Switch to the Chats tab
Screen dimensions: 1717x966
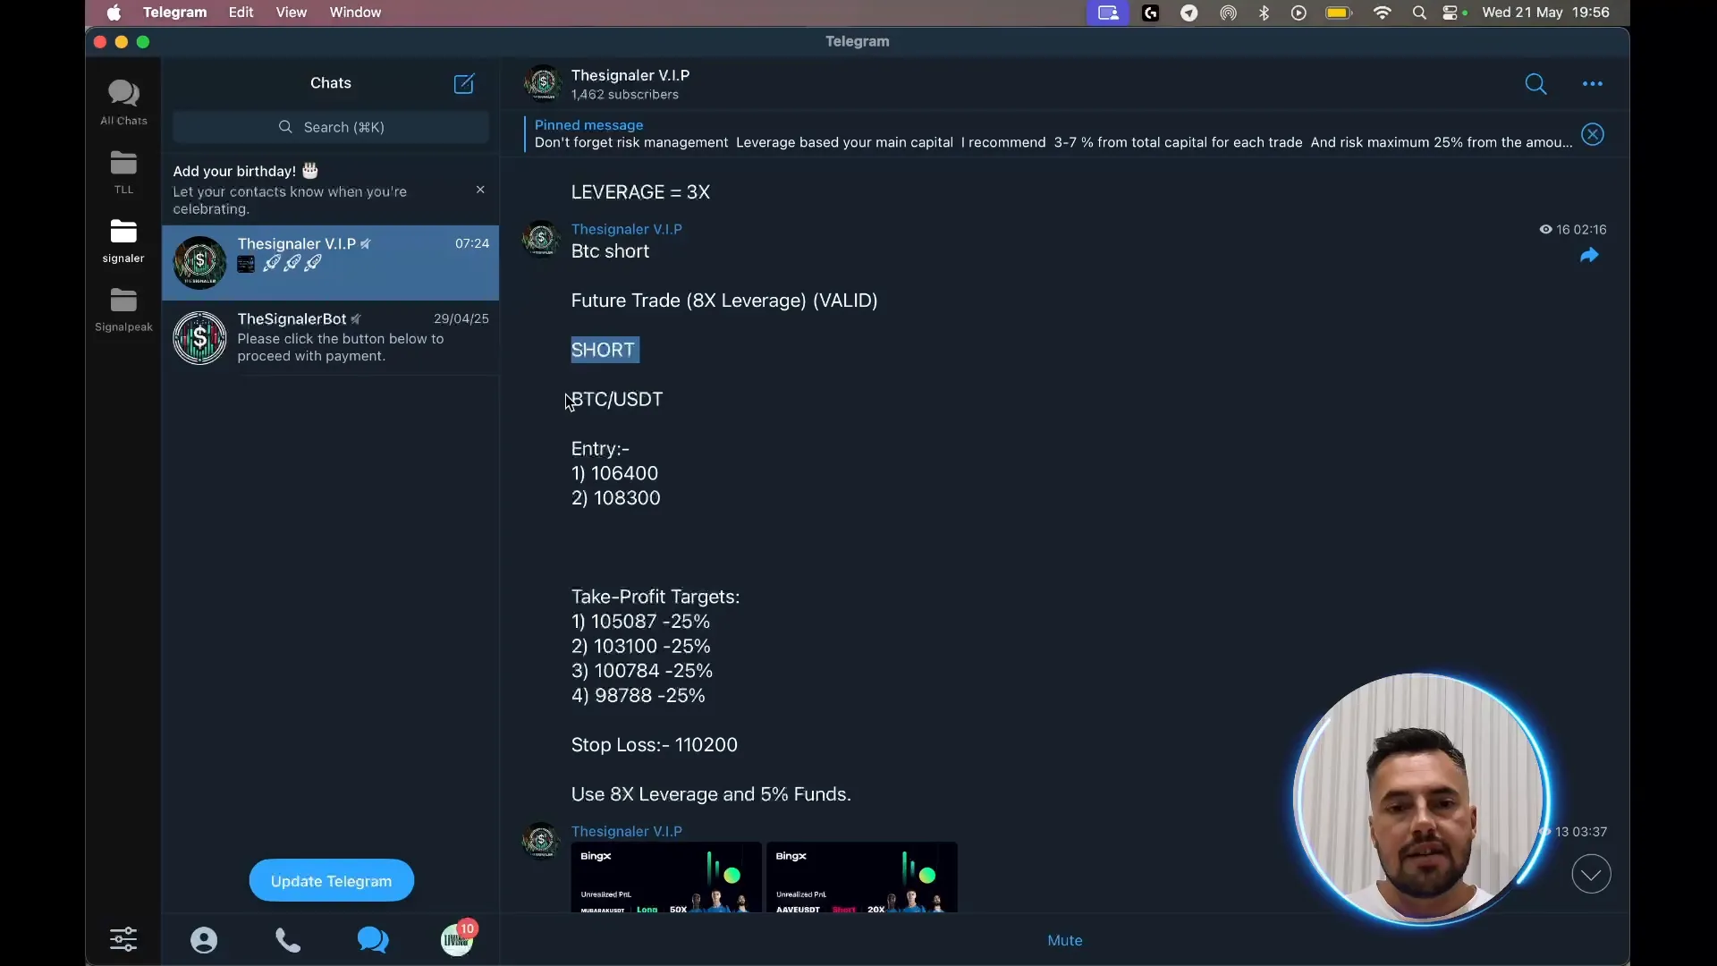pos(373,939)
